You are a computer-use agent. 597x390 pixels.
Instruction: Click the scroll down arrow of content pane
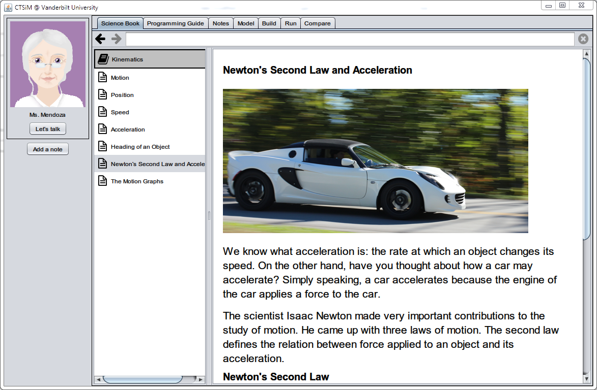(x=586, y=379)
